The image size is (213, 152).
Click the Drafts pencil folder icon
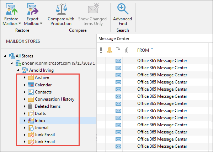pos(31,113)
